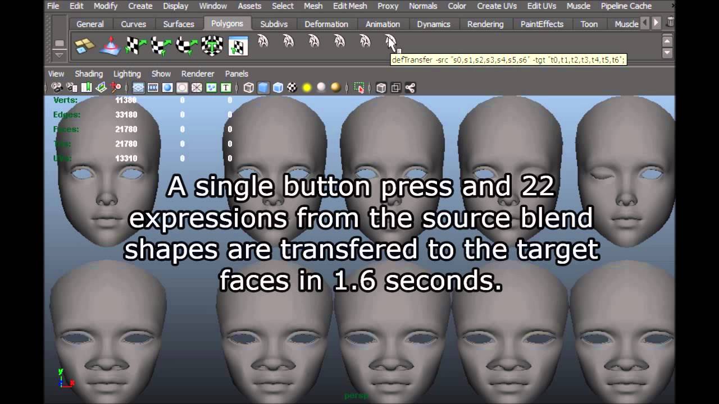This screenshot has width=719, height=404.
Task: Open the panel Lighting menu
Action: (127, 74)
